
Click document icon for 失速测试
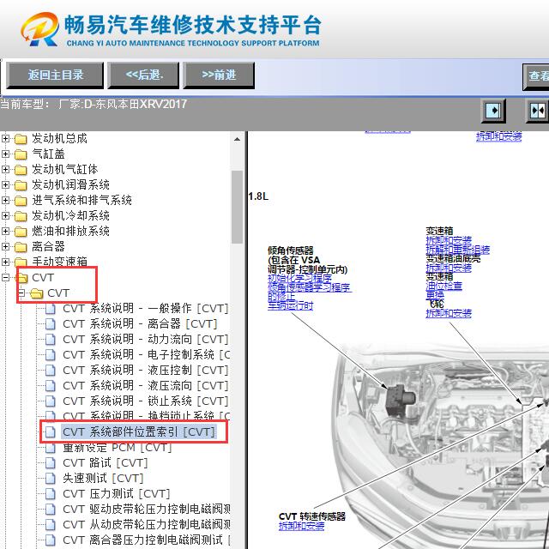[51, 479]
